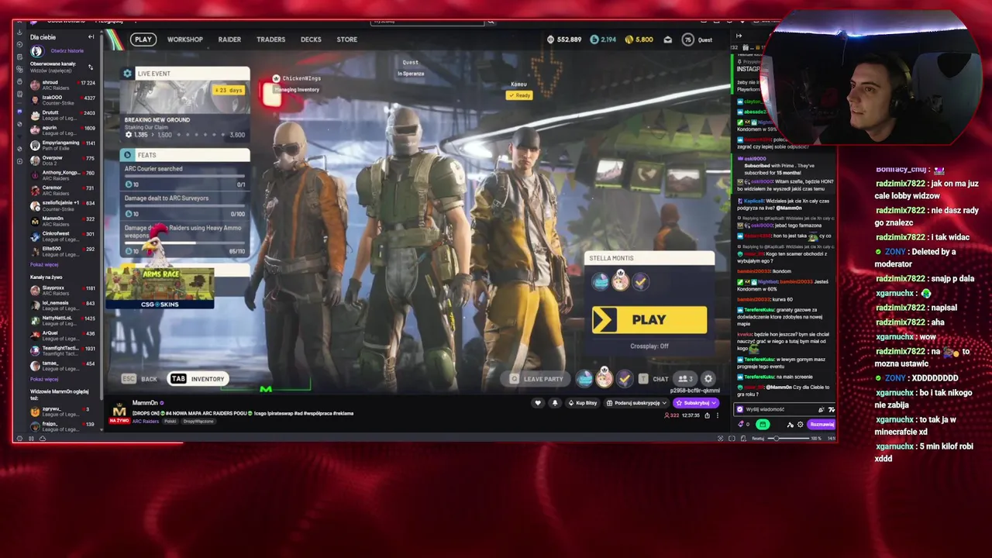Click the 'Polski' language tag
This screenshot has height=558, width=992.
[x=170, y=421]
